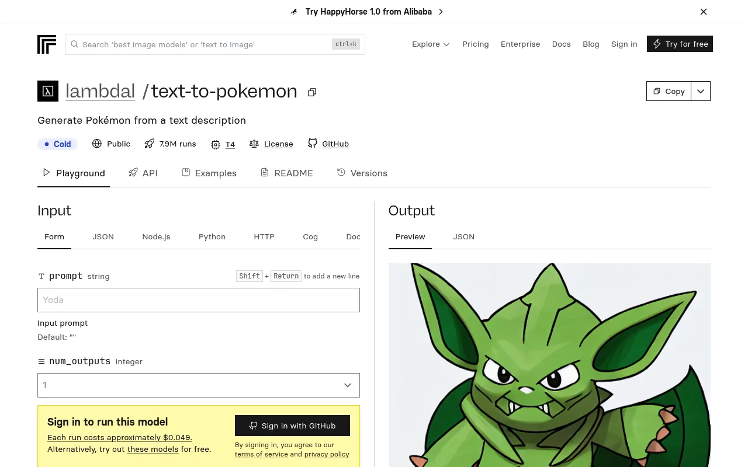Click the banner chevron arrow

point(441,12)
